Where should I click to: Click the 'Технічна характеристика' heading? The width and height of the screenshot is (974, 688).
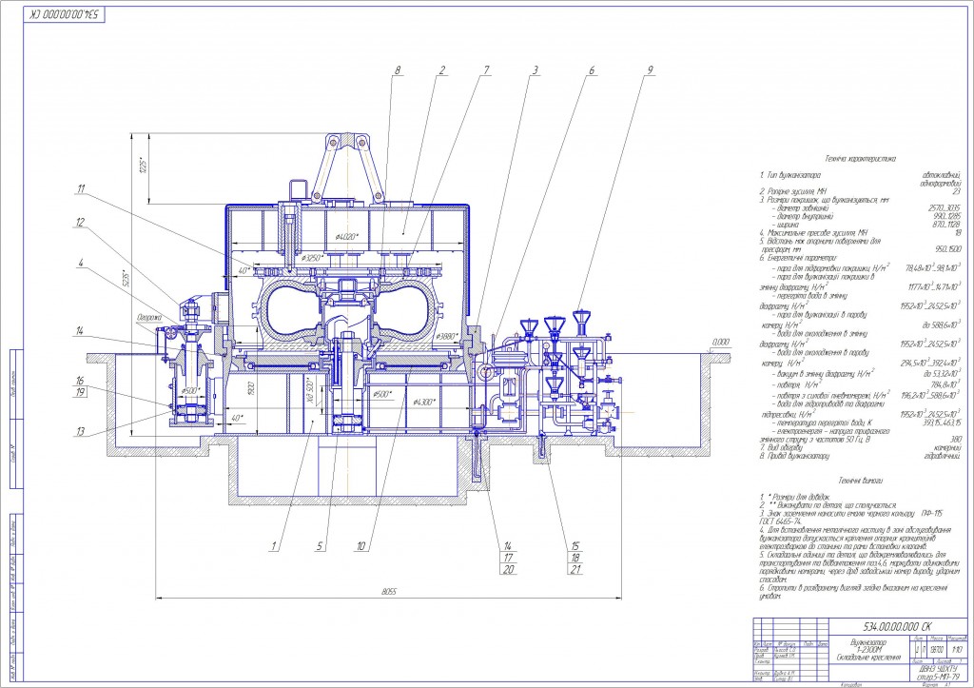pyautogui.click(x=860, y=159)
